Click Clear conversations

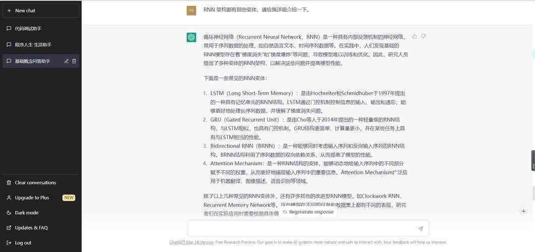[41, 182]
